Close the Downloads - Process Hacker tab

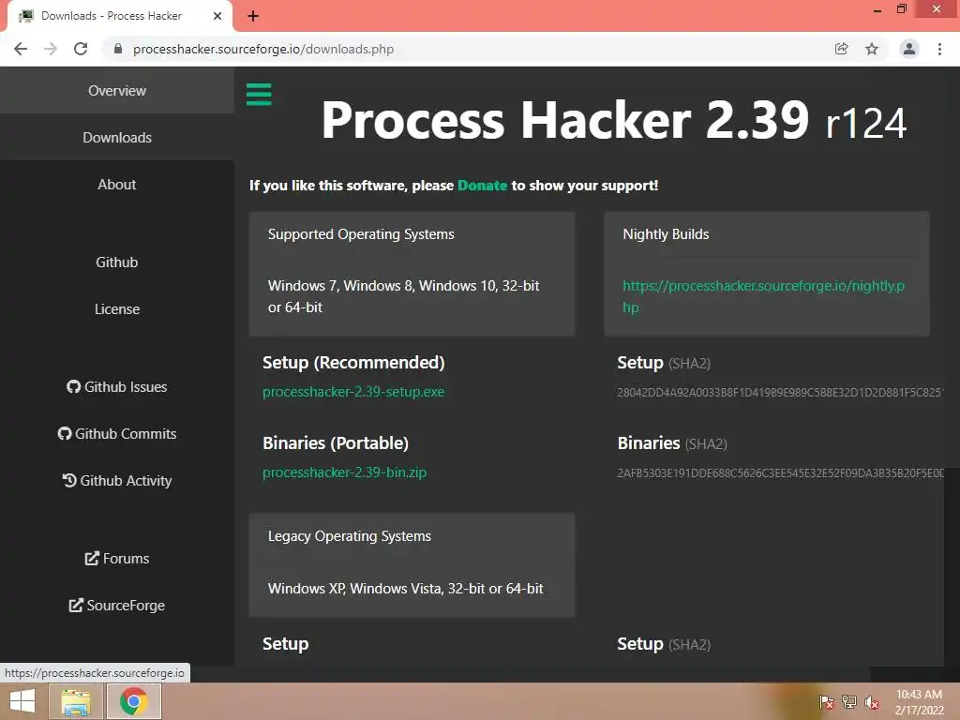(217, 16)
